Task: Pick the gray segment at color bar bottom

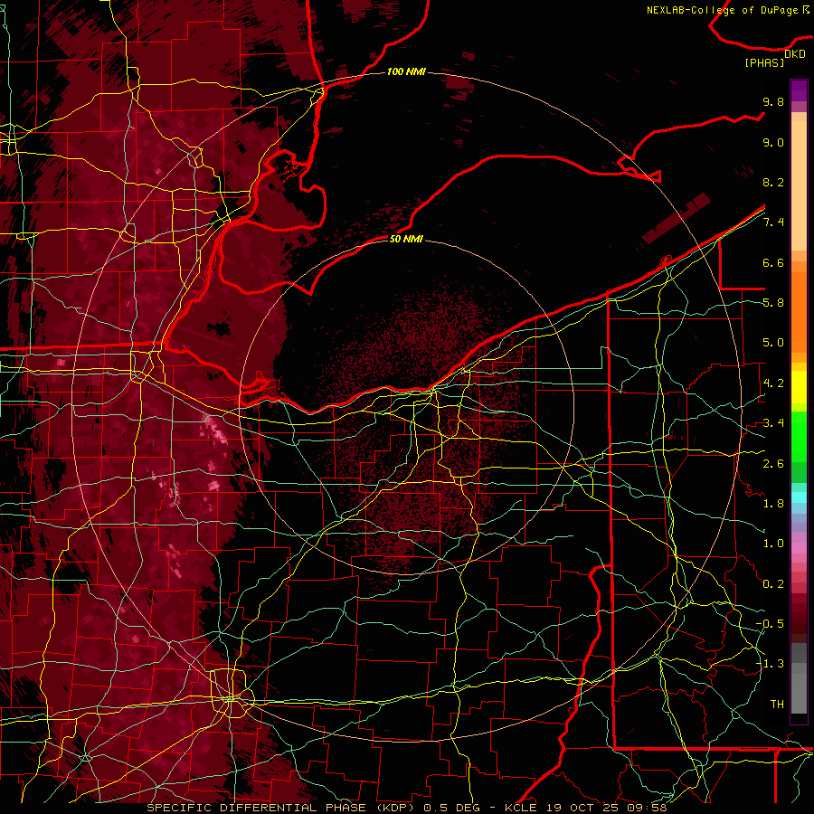Action: click(799, 688)
